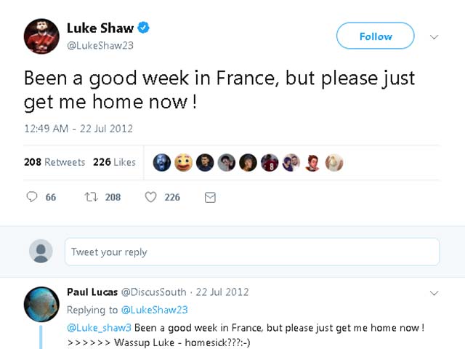This screenshot has width=465, height=349.
Task: Expand the tweet options chevron
Action: tap(434, 36)
